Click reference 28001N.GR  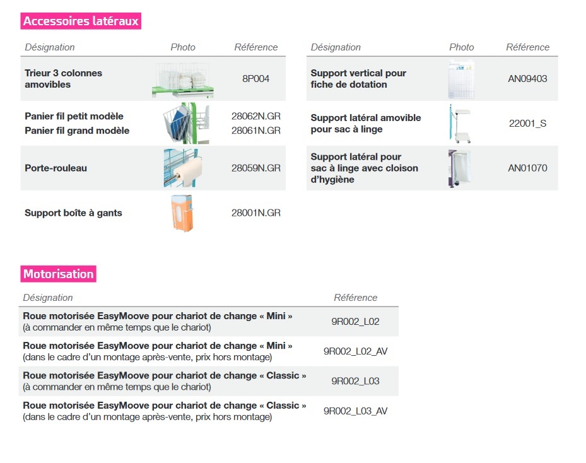click(255, 213)
